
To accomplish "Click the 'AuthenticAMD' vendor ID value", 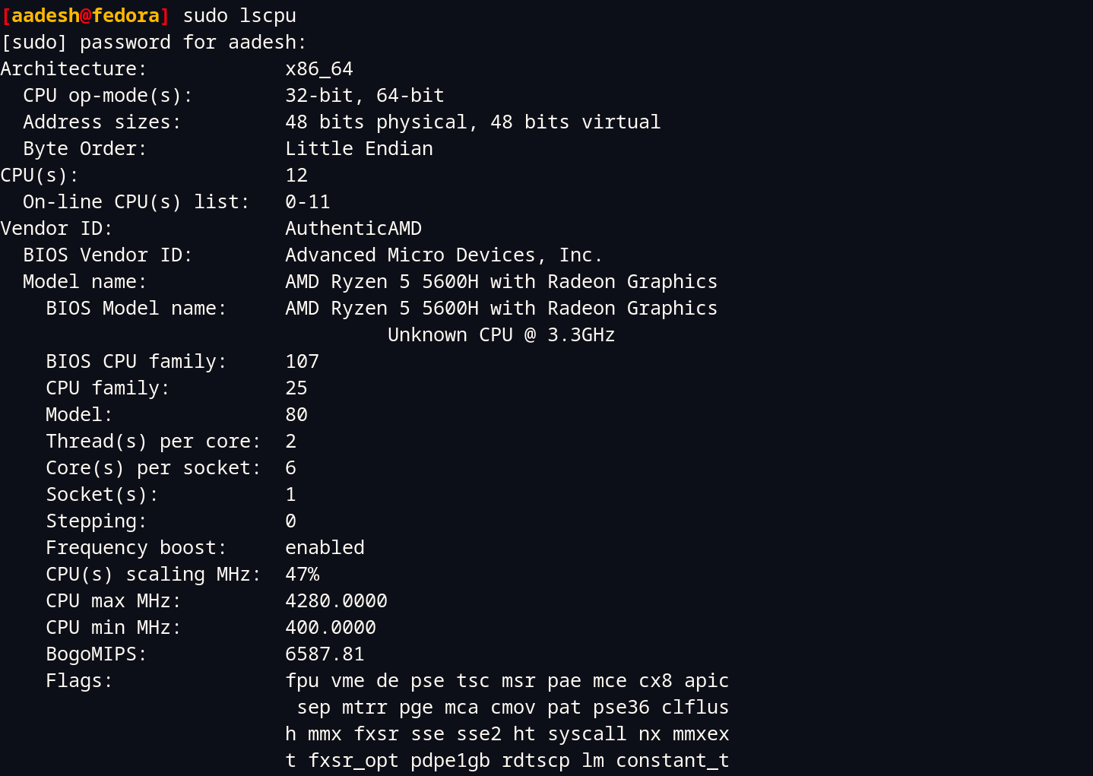I will tap(353, 229).
